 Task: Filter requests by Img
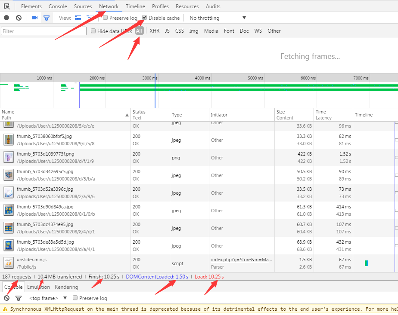click(193, 31)
